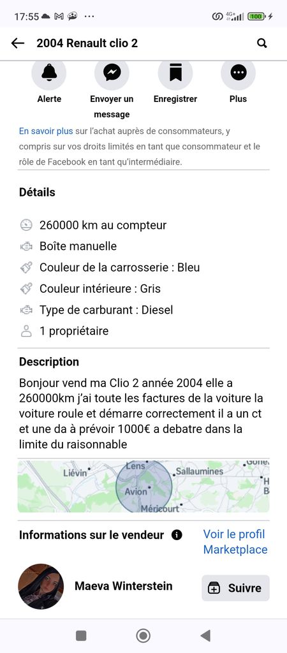The height and width of the screenshot is (653, 287).
Task: Tap Android back triangle button
Action: click(205, 636)
